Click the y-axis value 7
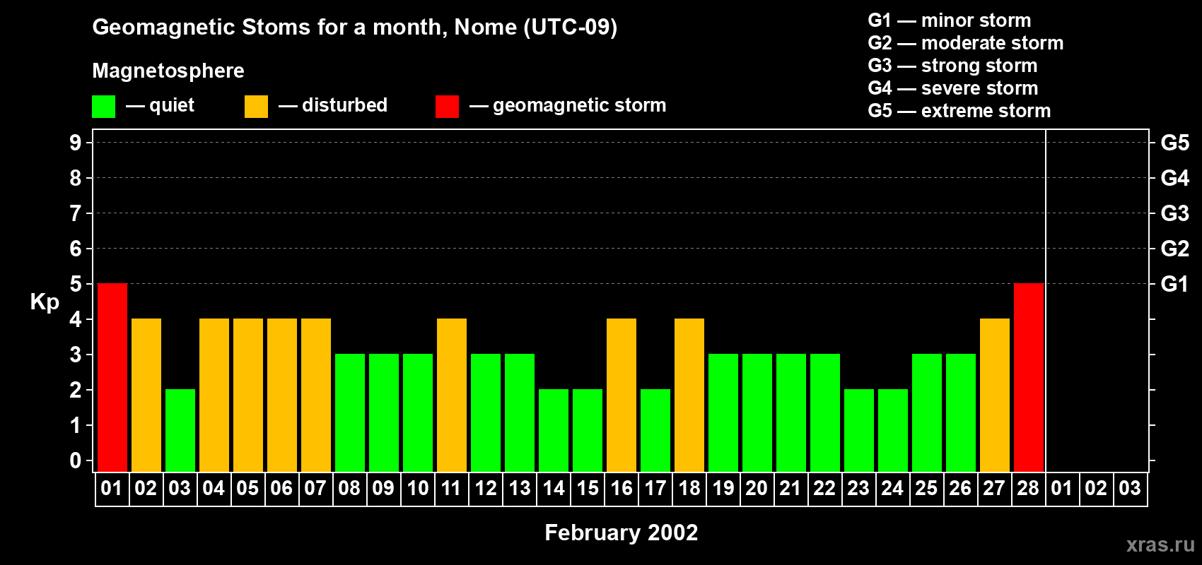The image size is (1202, 565). [x=76, y=213]
